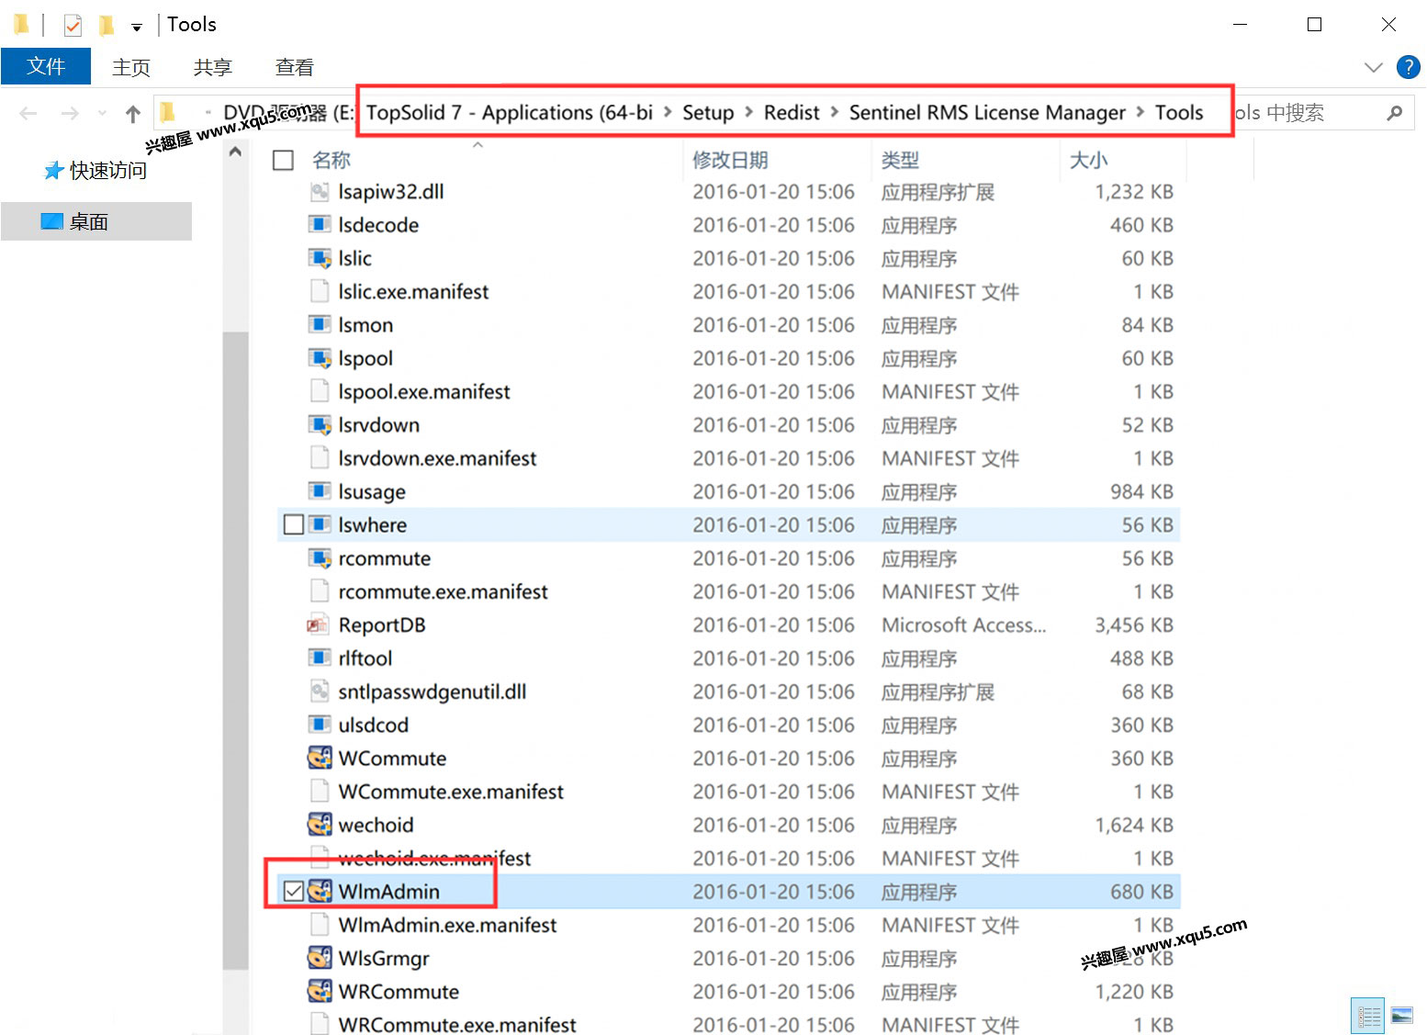The height and width of the screenshot is (1035, 1427).
Task: Click the WCommute application icon
Action: (x=320, y=759)
